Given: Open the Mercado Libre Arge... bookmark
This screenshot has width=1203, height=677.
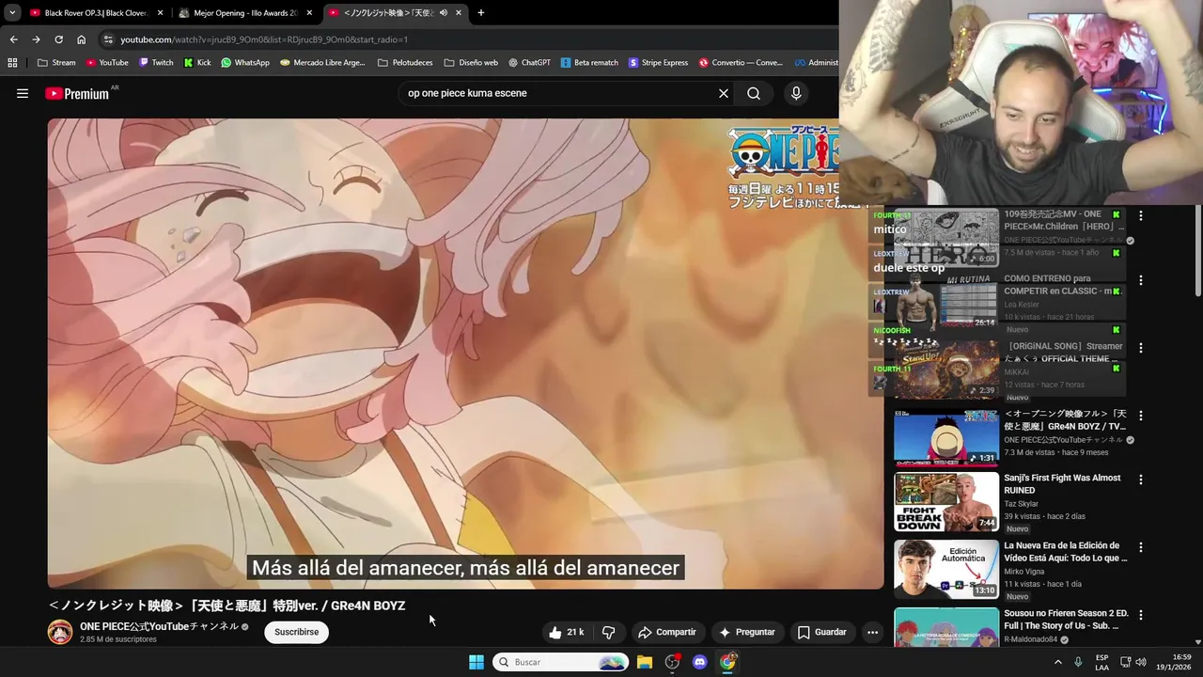Looking at the screenshot, I should pos(322,63).
